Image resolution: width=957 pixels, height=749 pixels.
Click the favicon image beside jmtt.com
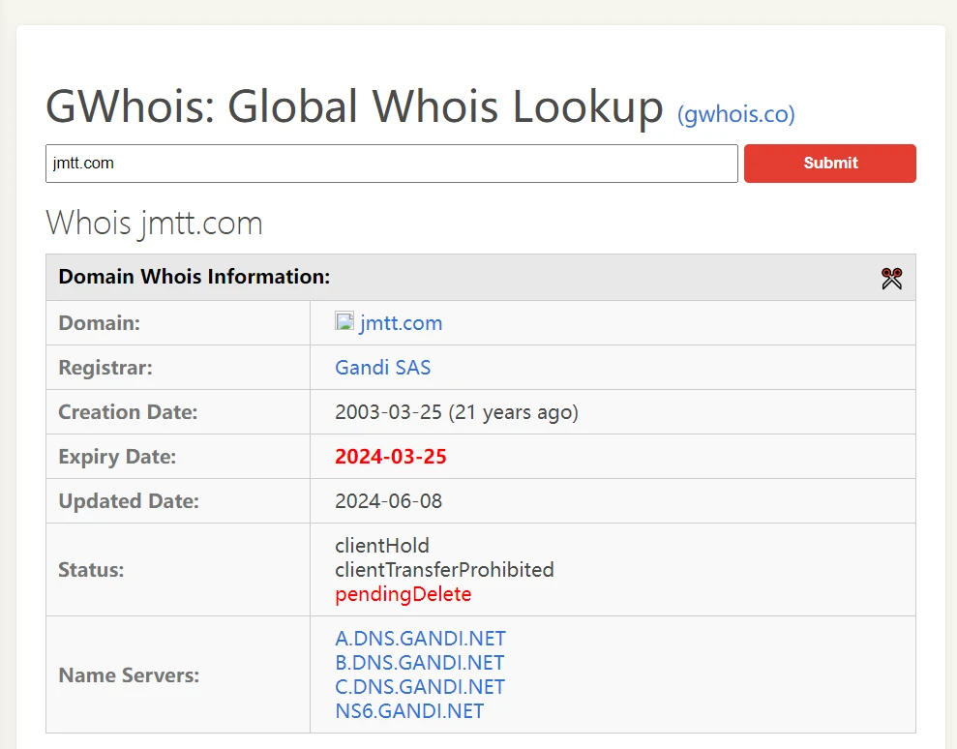(344, 321)
